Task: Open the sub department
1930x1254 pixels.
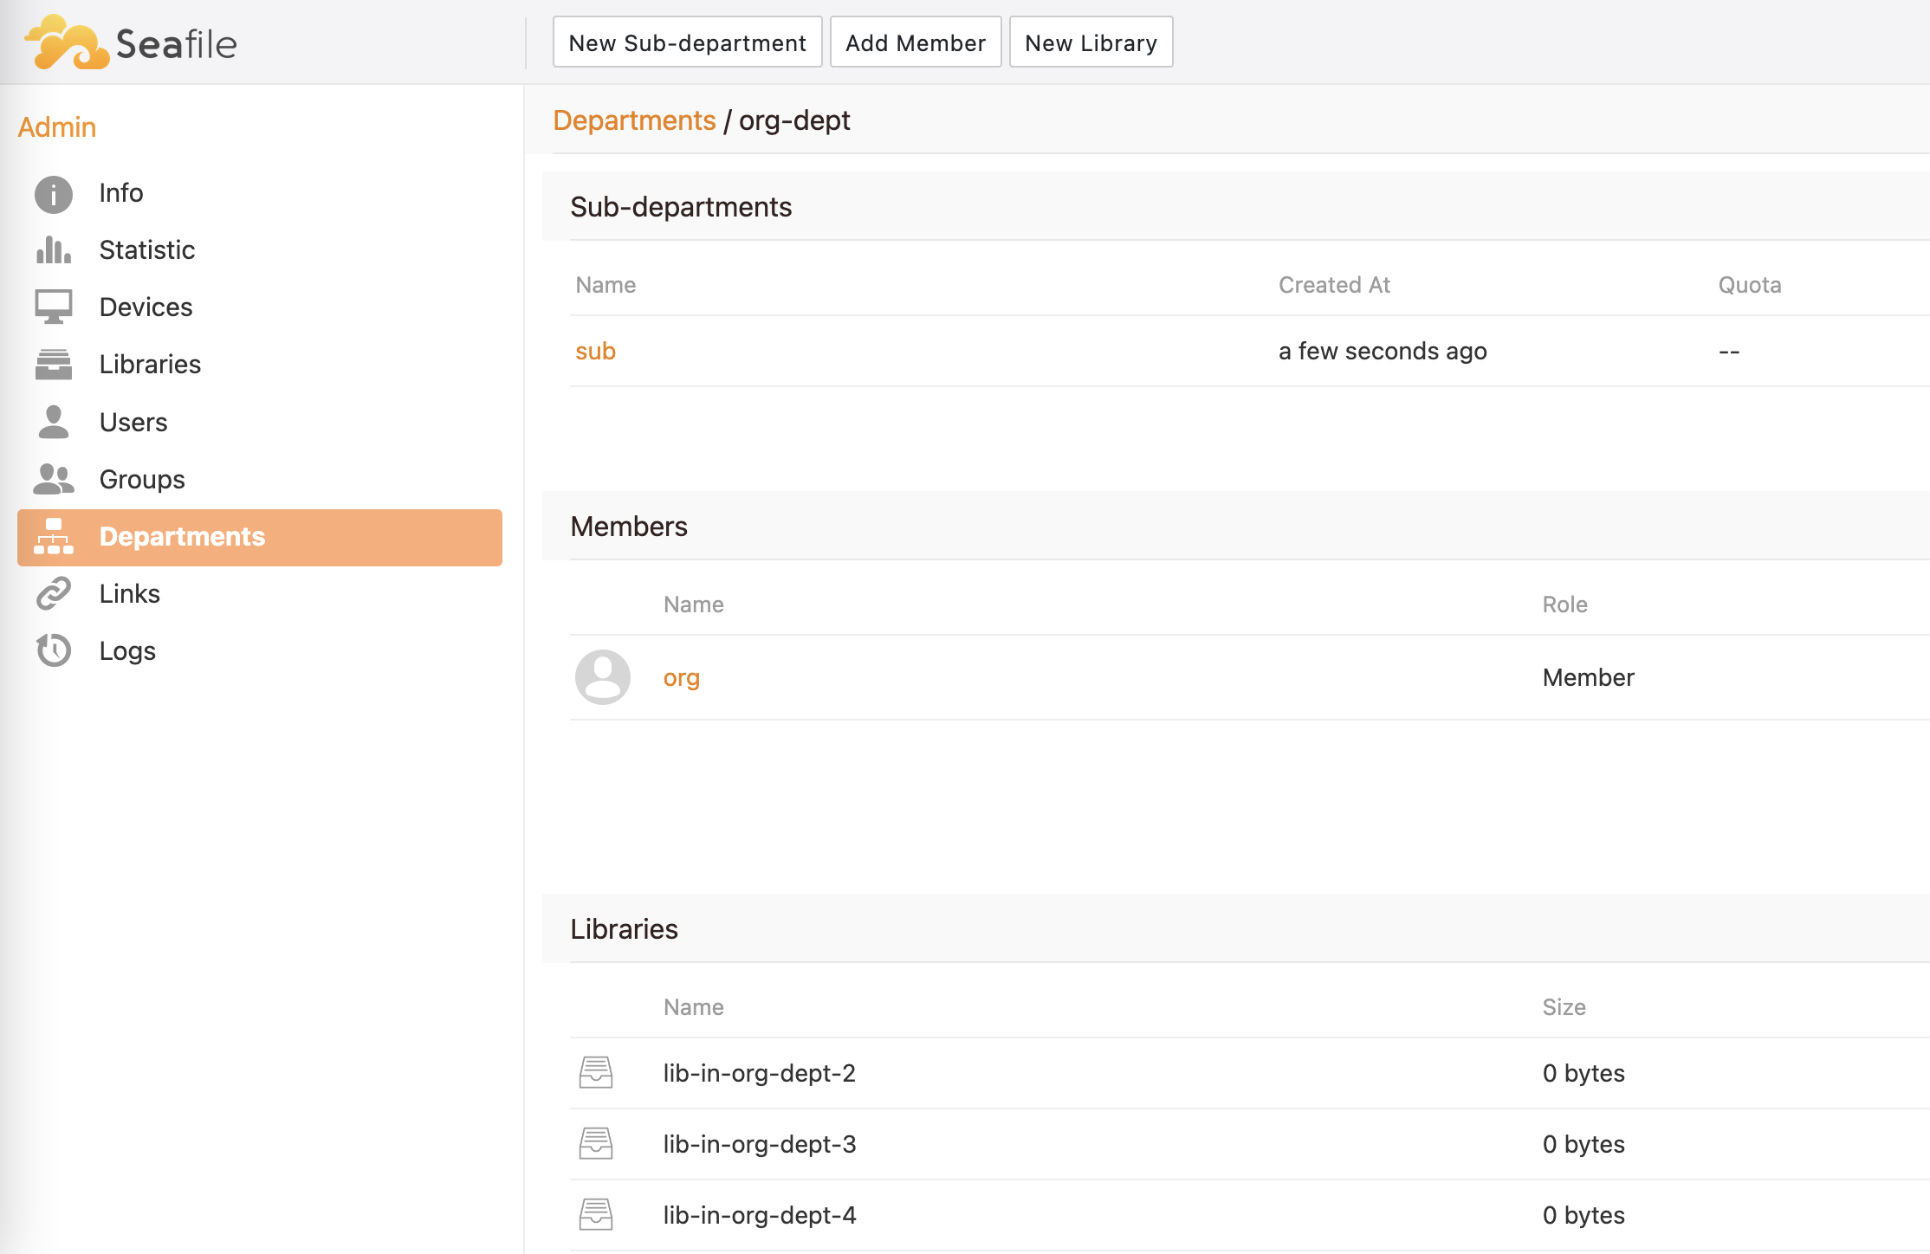Action: click(x=595, y=351)
